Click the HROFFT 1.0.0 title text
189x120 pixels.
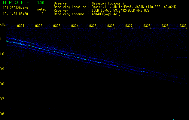pyautogui.click(x=24, y=2)
